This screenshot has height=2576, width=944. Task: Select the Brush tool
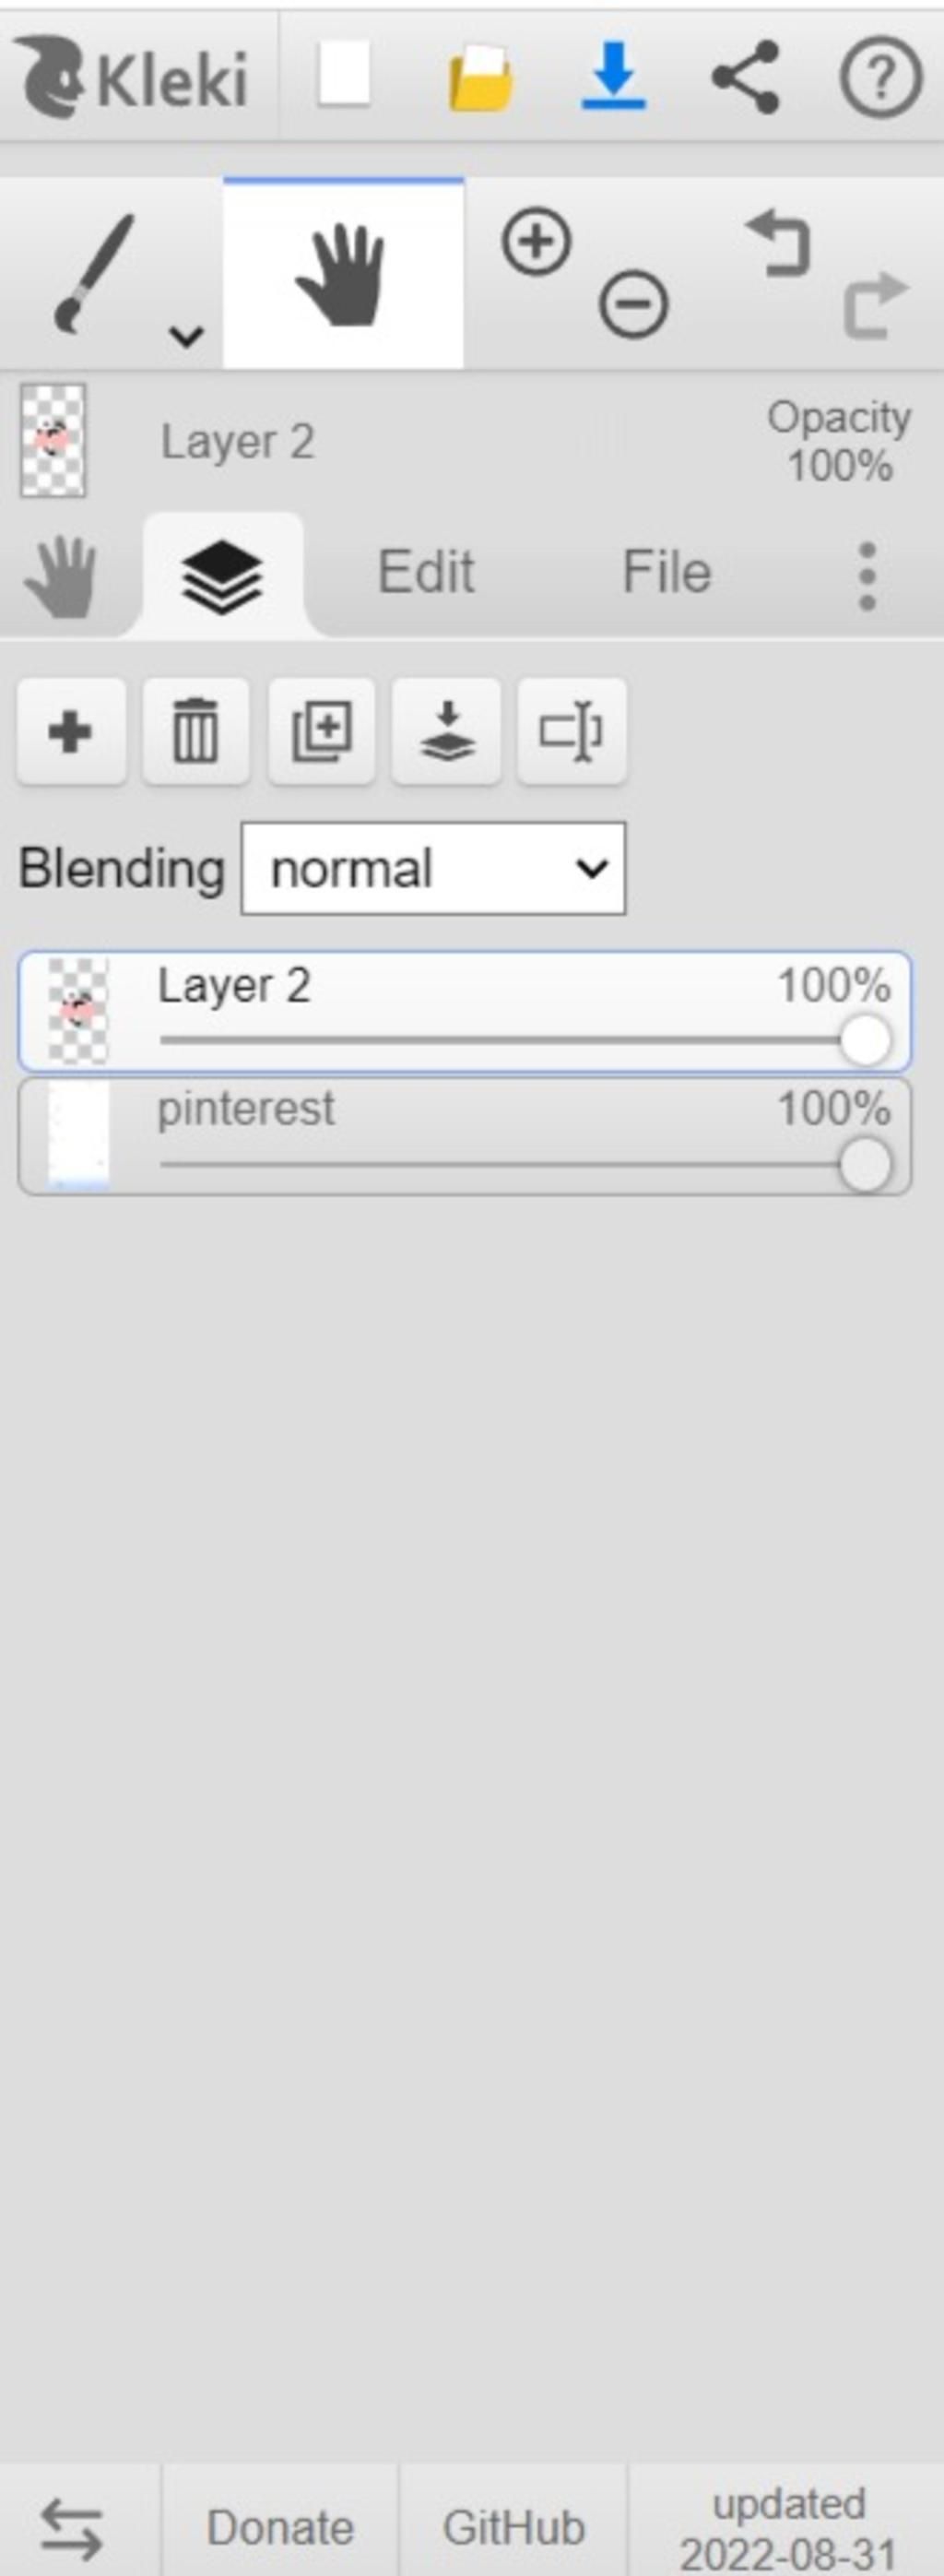tap(94, 272)
